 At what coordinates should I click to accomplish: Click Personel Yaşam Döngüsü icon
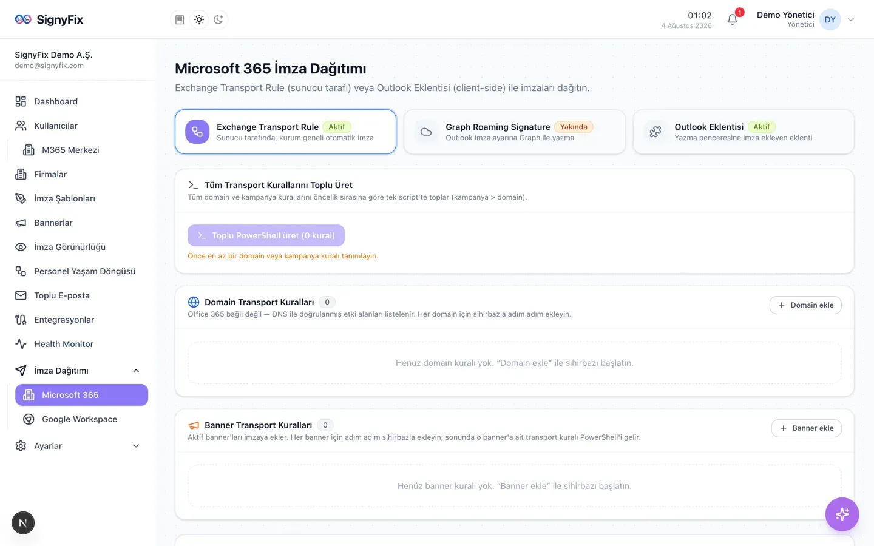pyautogui.click(x=21, y=271)
